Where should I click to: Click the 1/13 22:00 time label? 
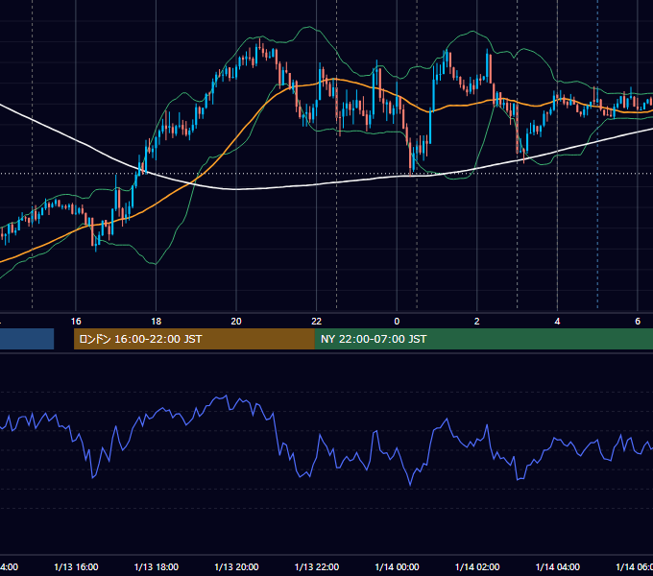point(317,566)
